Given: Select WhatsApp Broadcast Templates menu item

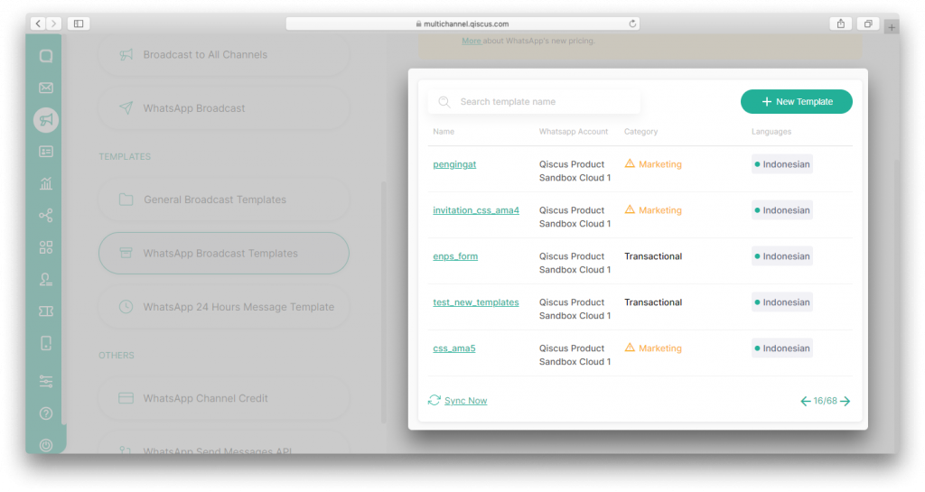Looking at the screenshot, I should tap(223, 254).
